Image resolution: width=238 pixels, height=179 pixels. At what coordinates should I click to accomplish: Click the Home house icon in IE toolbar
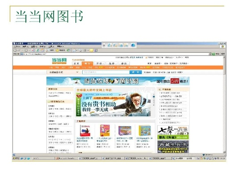[x=43, y=50]
